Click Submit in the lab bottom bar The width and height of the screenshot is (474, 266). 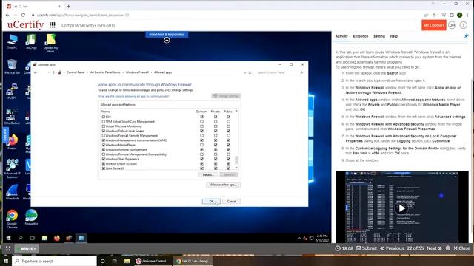pyautogui.click(x=367, y=248)
